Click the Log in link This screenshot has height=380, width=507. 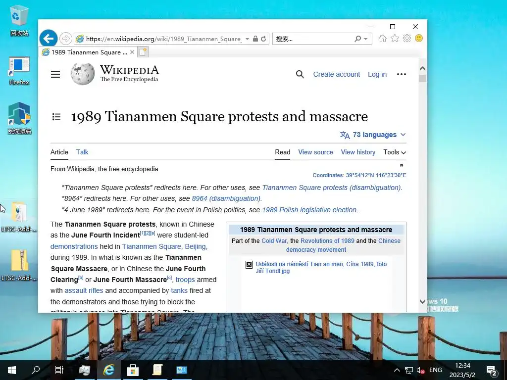[x=377, y=74]
